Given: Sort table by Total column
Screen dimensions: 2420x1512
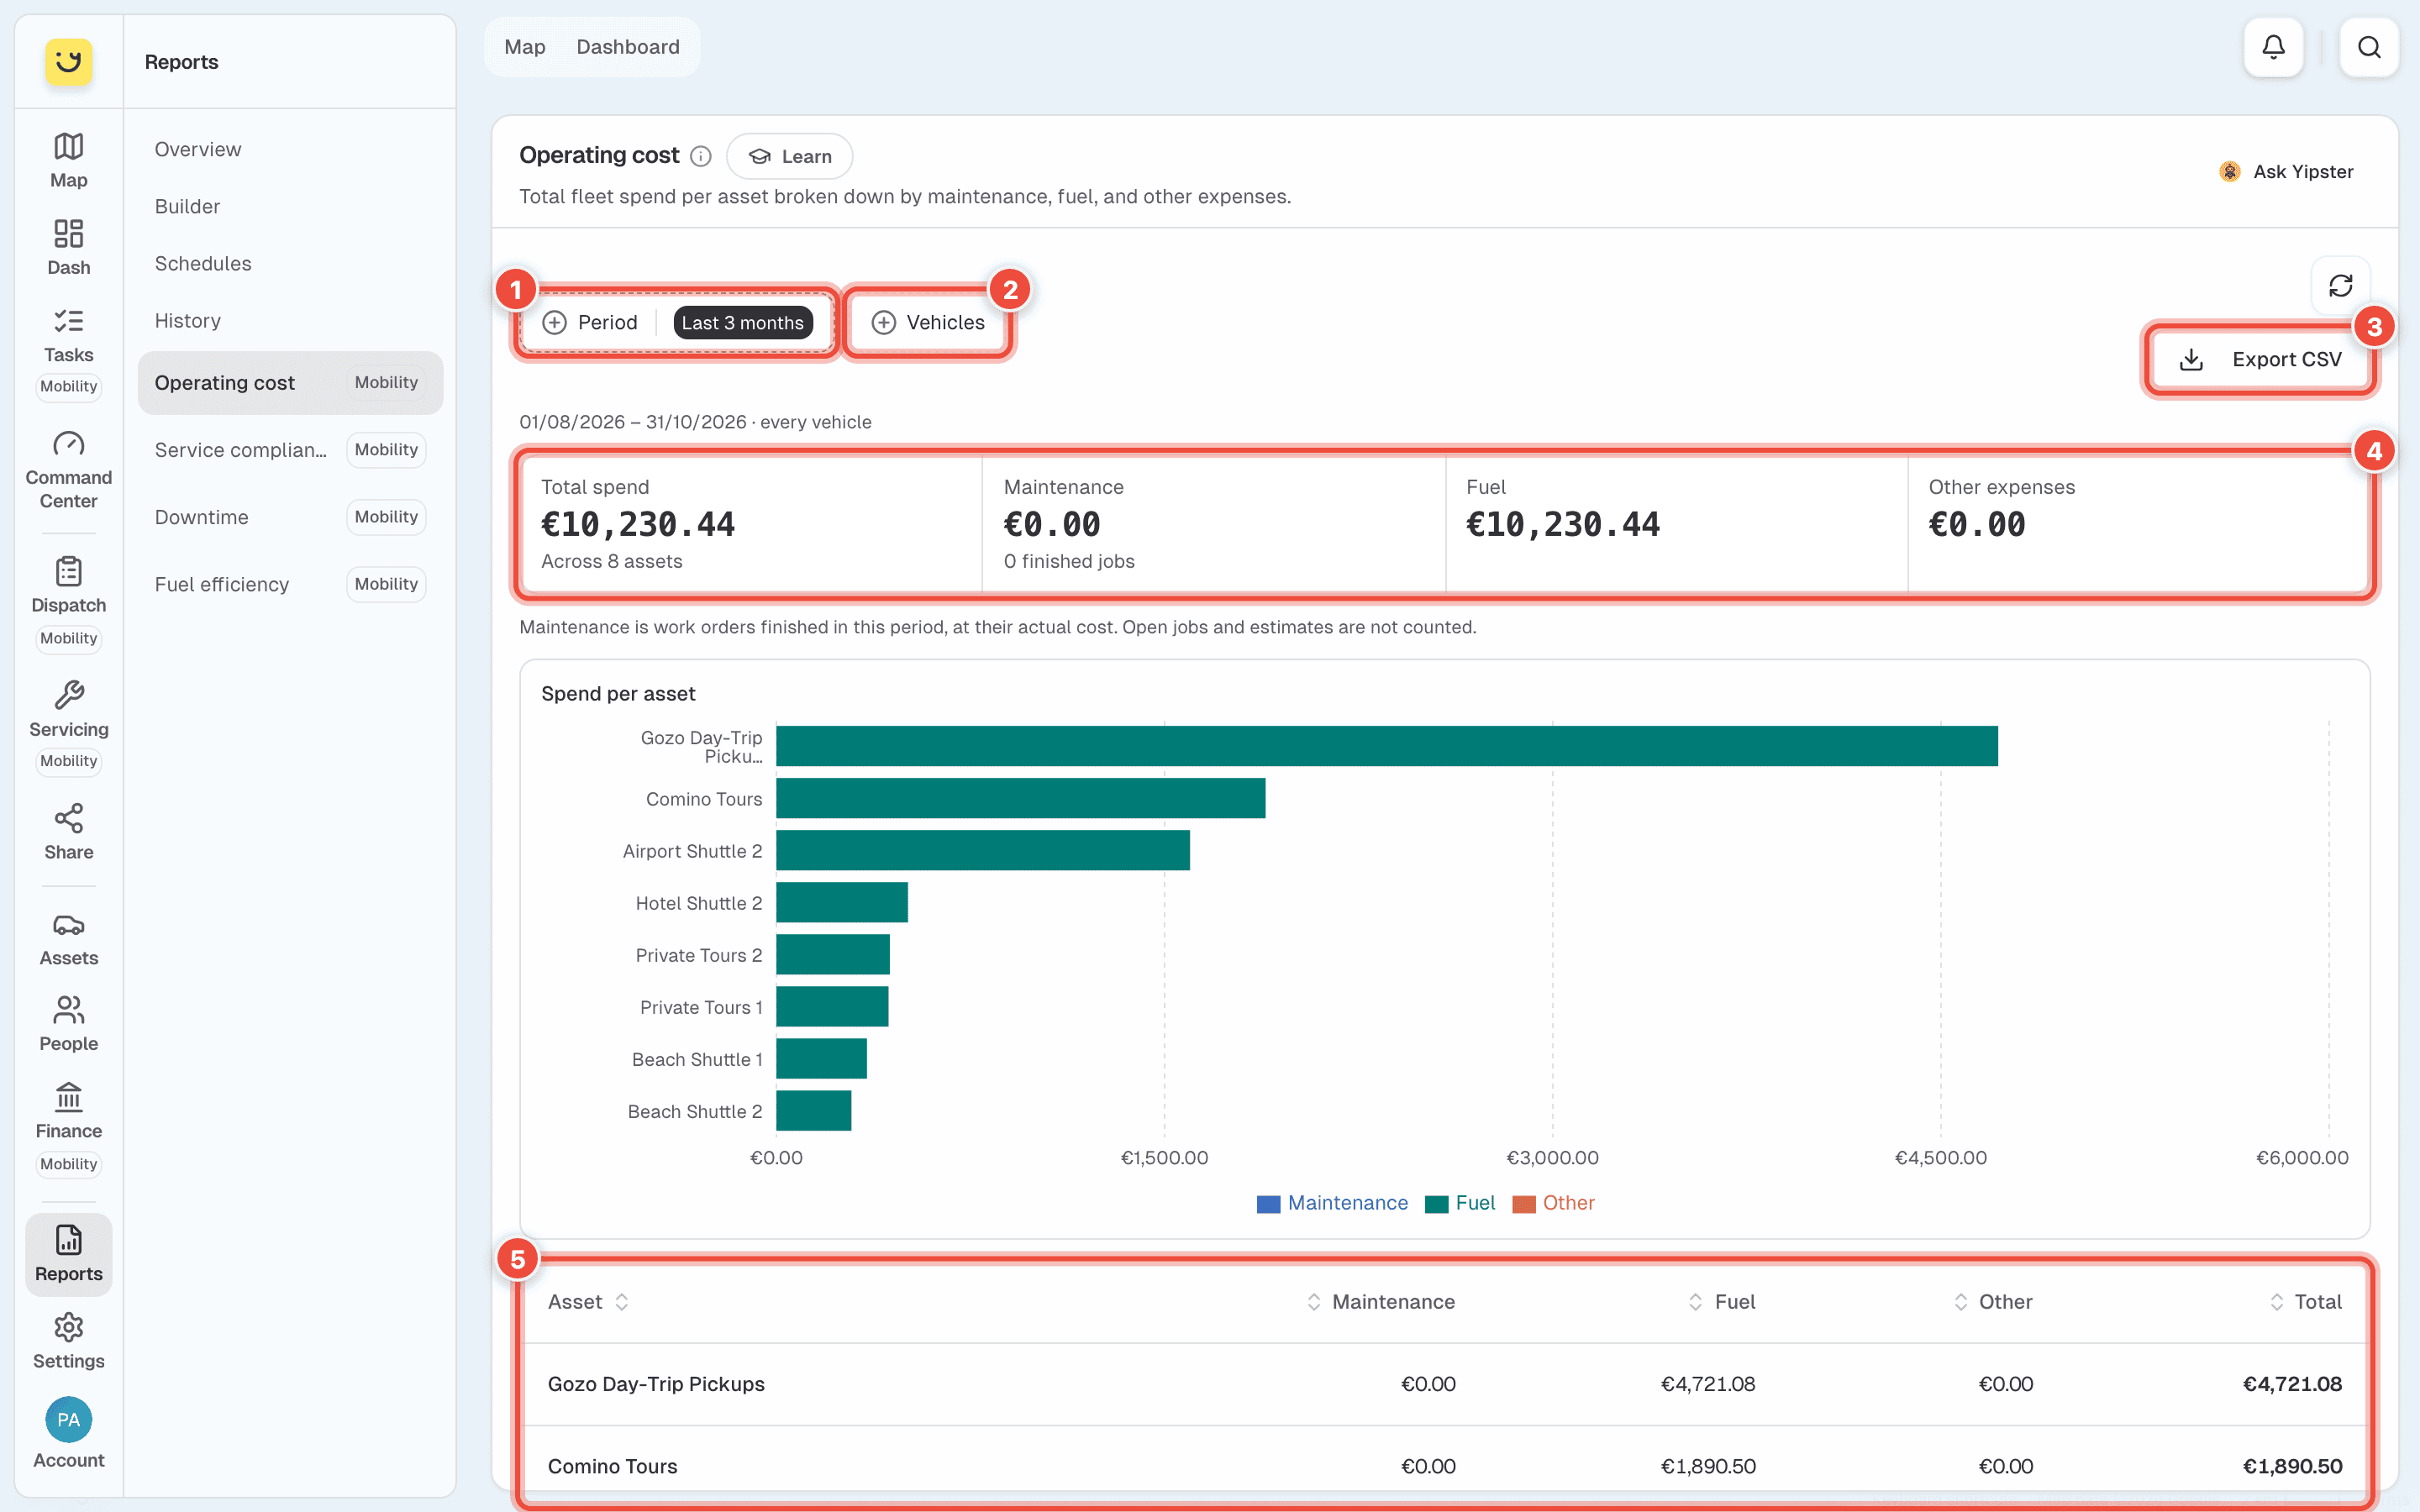Looking at the screenshot, I should [2305, 1302].
